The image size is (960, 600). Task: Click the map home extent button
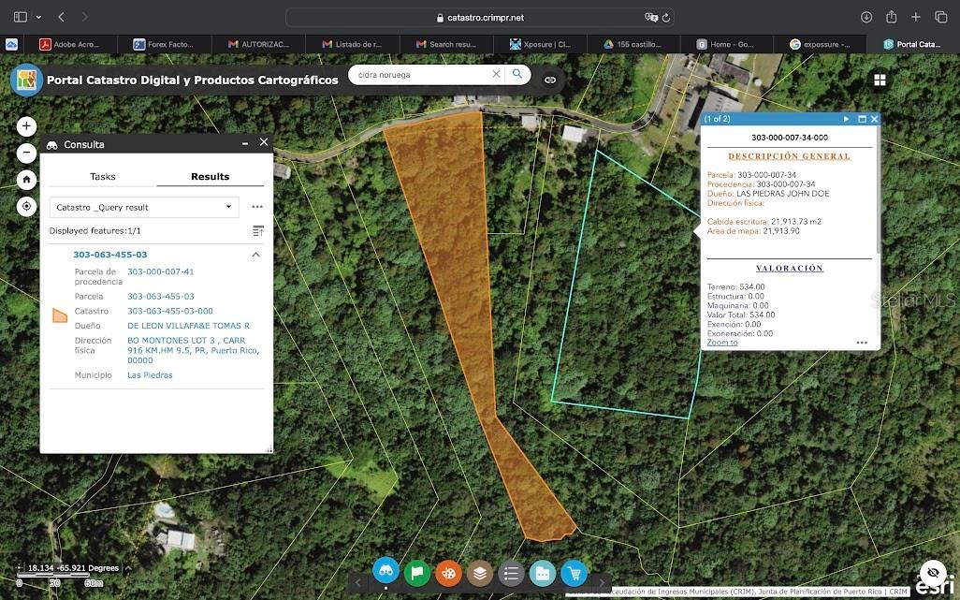click(x=26, y=180)
